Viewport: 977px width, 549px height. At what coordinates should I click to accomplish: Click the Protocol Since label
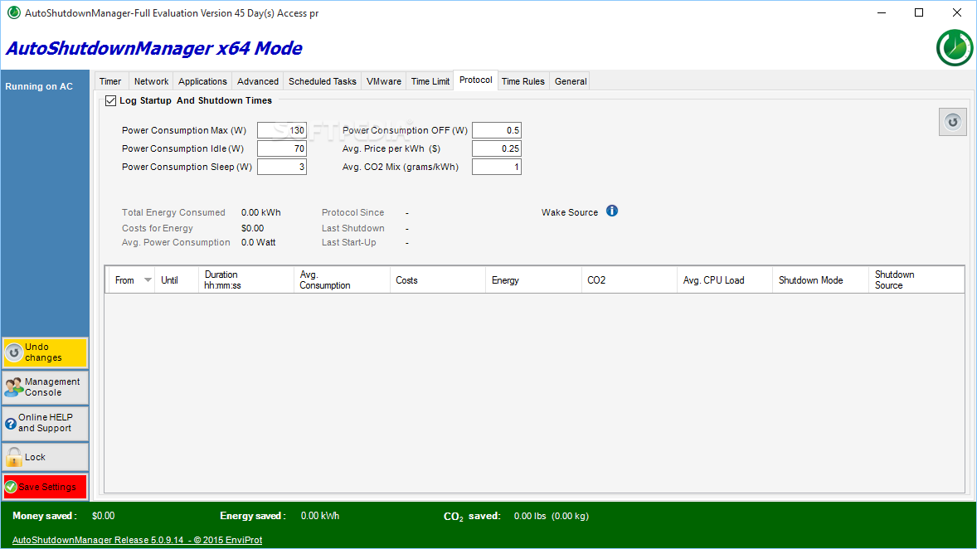tap(352, 212)
